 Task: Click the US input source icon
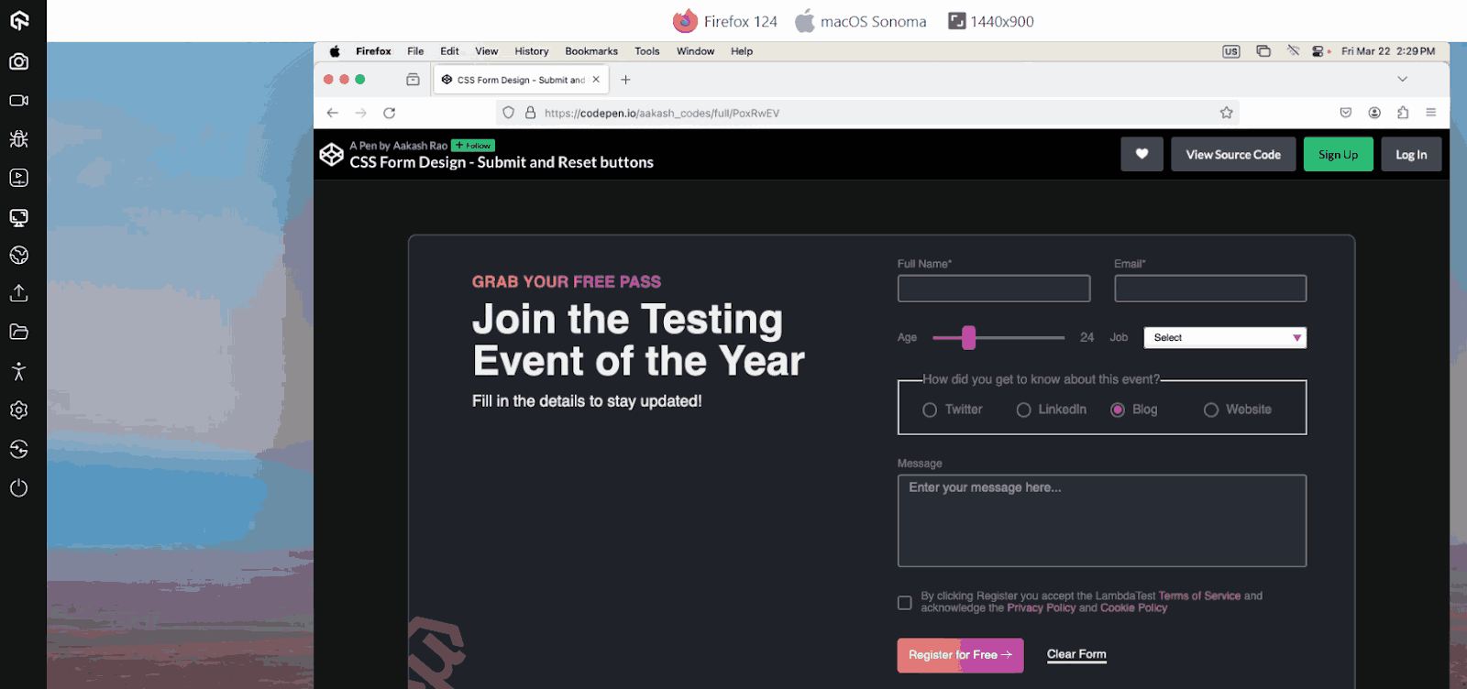[x=1231, y=51]
